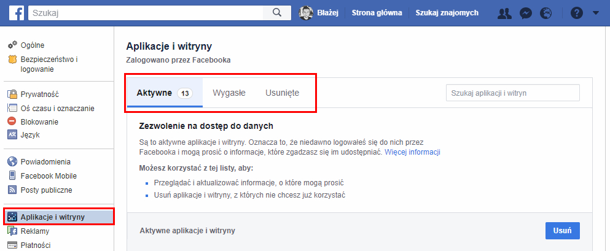This screenshot has height=251, width=610.
Task: Click Zalogowano przez Facebooka subtitle
Action: tap(179, 60)
